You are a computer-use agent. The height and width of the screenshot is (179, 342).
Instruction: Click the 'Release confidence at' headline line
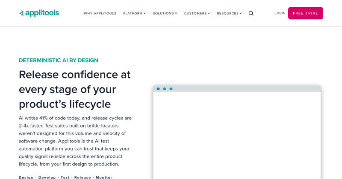click(74, 75)
